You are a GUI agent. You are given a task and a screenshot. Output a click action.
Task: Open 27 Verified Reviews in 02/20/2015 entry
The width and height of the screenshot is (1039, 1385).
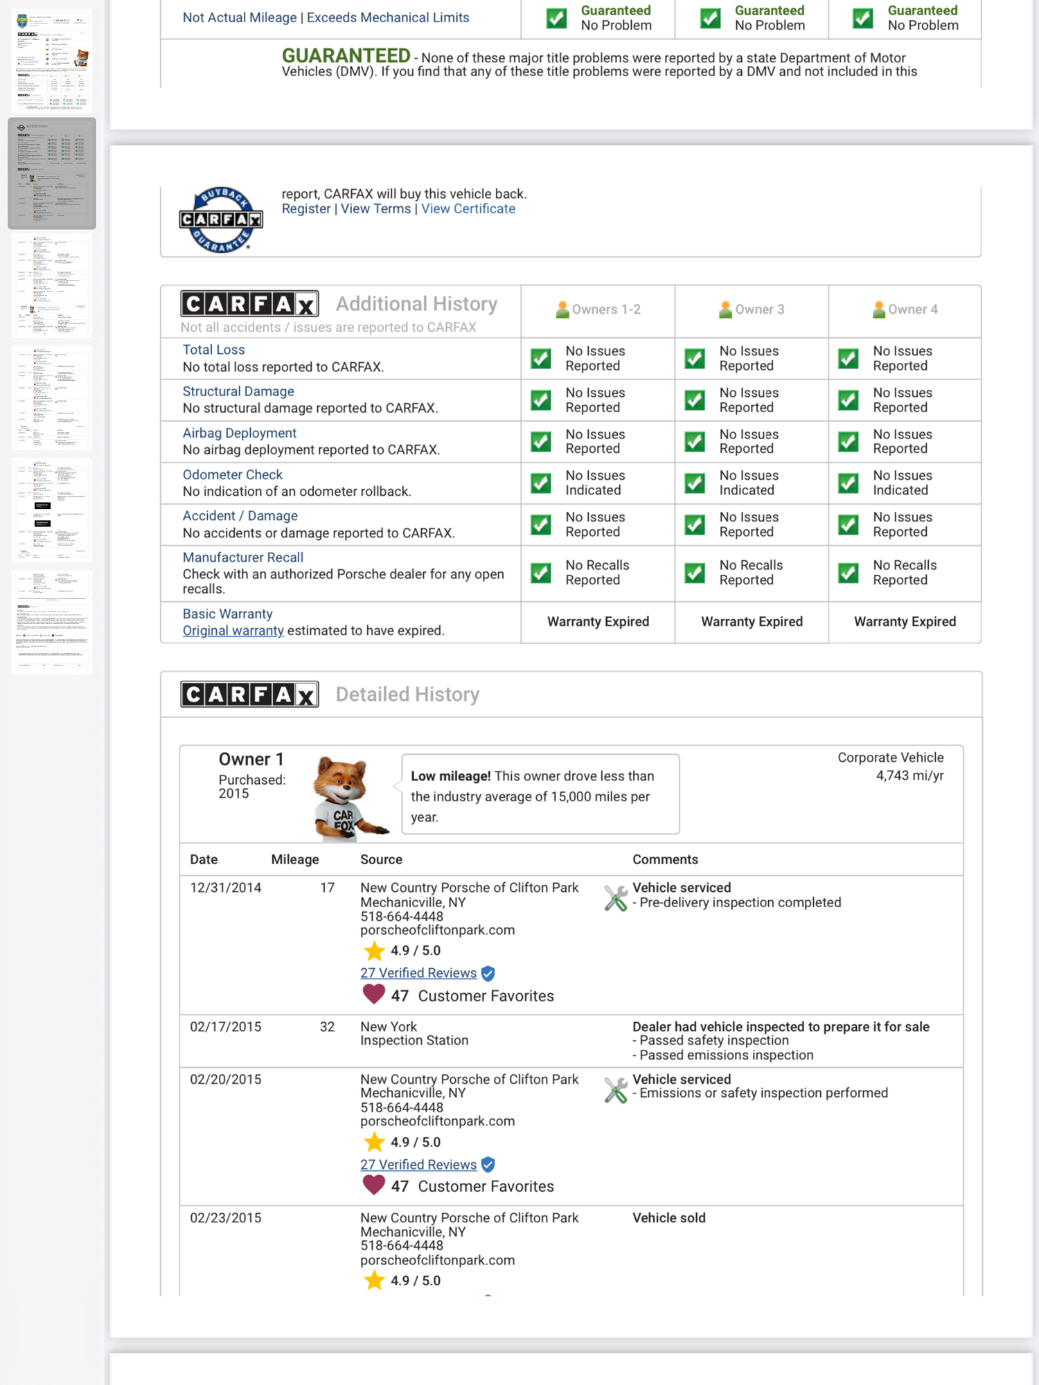tap(418, 1165)
